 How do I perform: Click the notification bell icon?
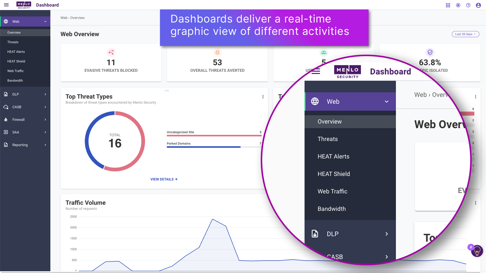point(458,5)
